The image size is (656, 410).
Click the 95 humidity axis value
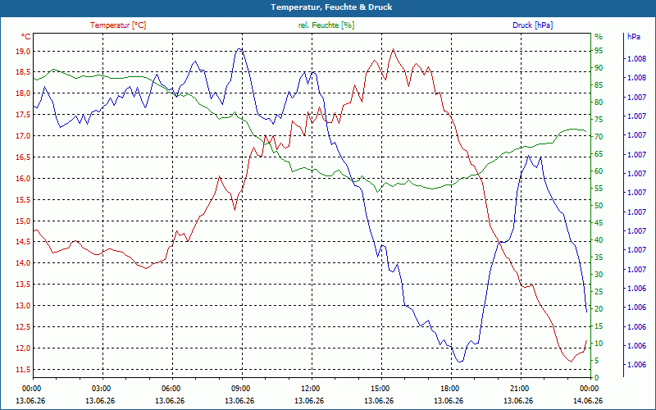[599, 51]
